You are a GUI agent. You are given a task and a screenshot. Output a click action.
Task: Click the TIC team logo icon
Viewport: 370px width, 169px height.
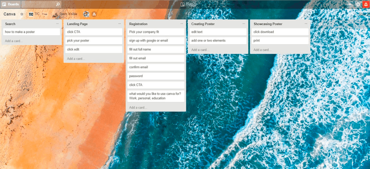[31, 14]
